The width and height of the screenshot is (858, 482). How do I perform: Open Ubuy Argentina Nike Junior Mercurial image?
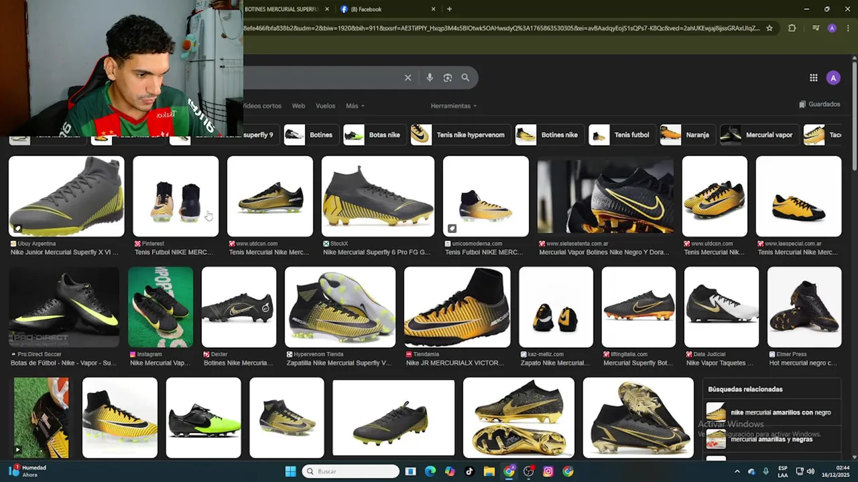66,196
